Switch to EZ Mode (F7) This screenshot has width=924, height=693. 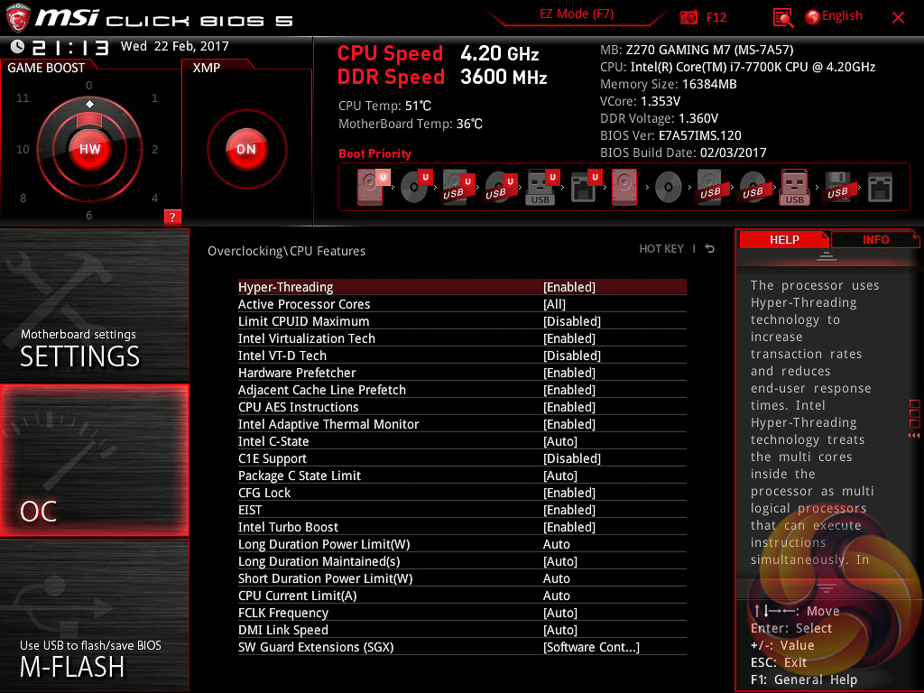coord(577,14)
